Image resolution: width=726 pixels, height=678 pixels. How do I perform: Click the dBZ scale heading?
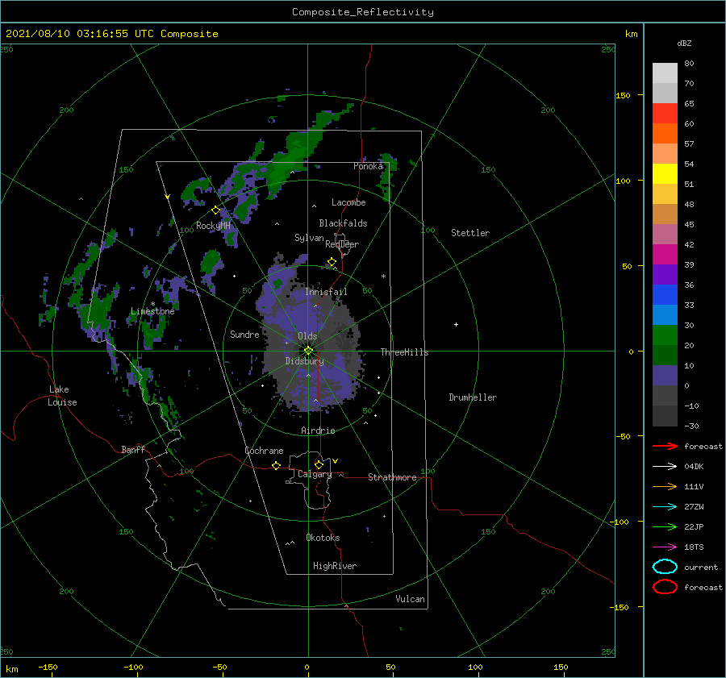[684, 43]
